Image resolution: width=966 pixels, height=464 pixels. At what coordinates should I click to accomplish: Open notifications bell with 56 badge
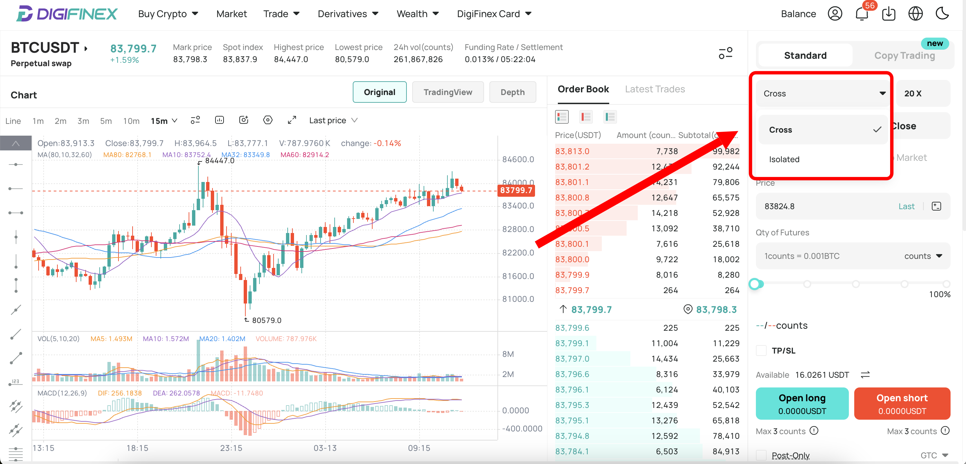(862, 14)
